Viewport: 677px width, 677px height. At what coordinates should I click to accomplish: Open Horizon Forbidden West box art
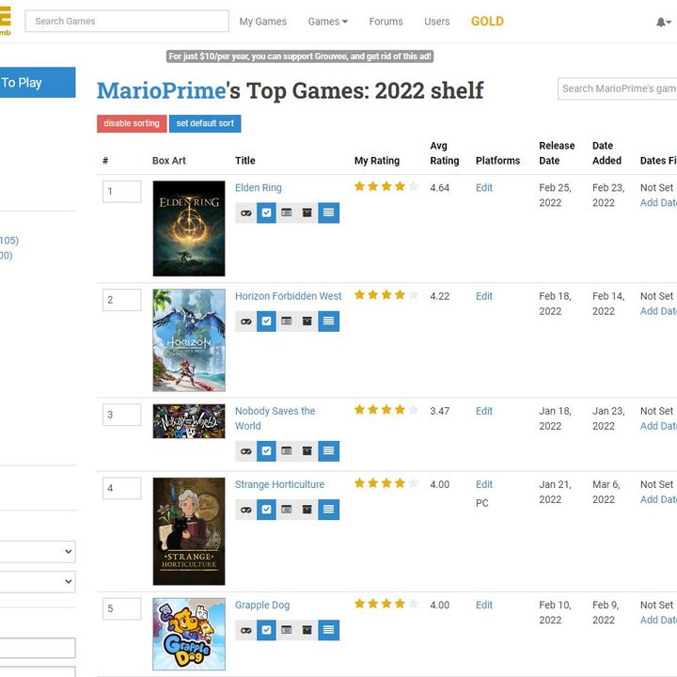coord(189,340)
